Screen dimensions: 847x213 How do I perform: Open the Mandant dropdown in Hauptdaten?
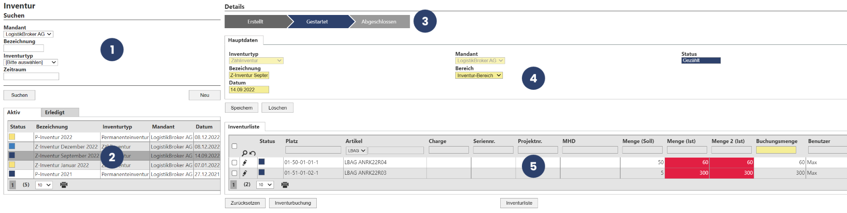[x=480, y=61]
